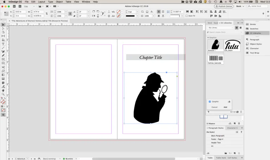Click the Cancel button in popup

214,107
